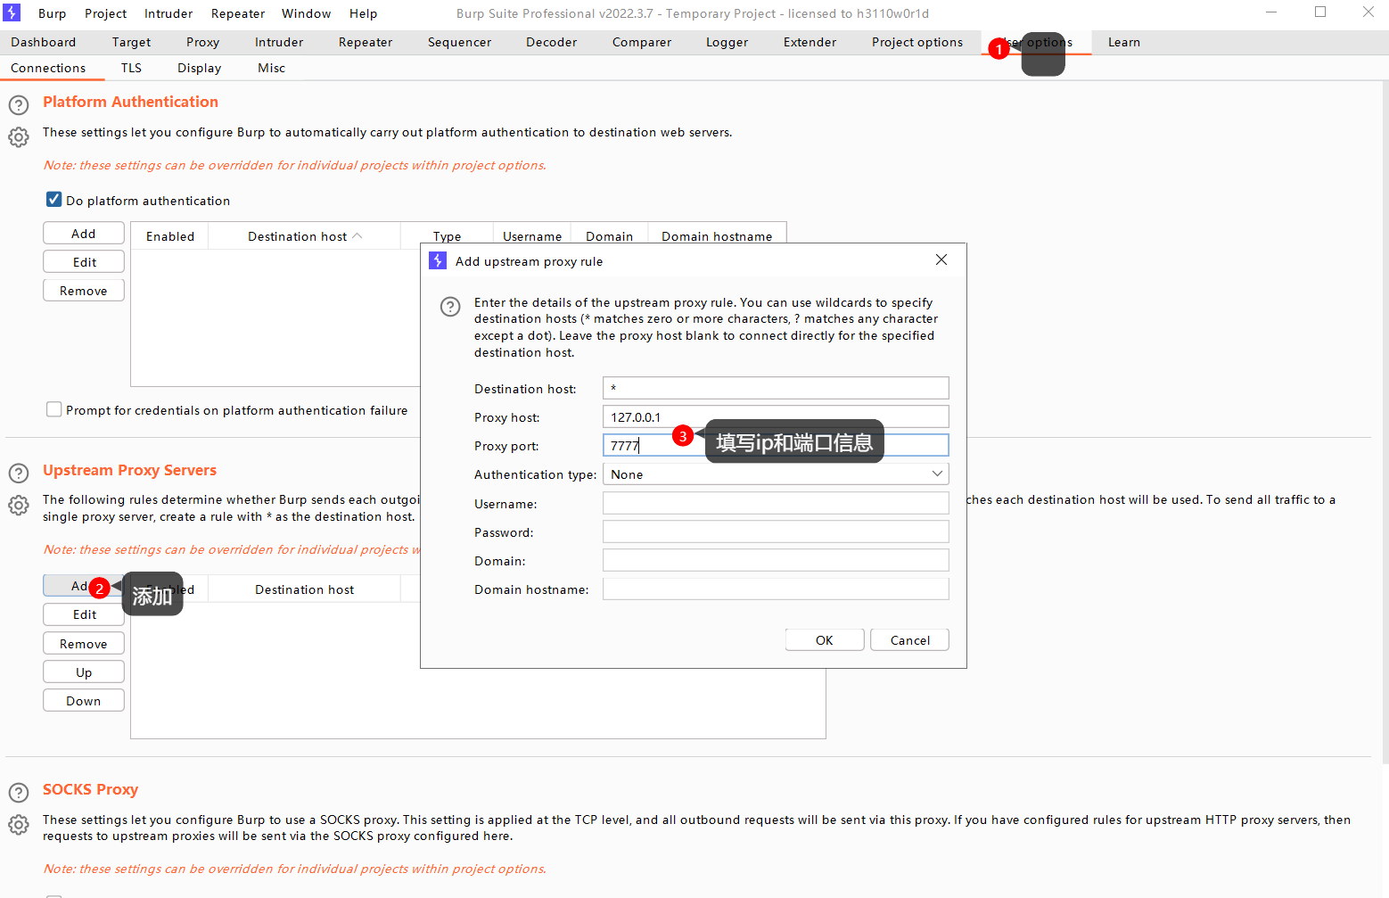Click the Password input field
The height and width of the screenshot is (898, 1389).
pyautogui.click(x=776, y=531)
